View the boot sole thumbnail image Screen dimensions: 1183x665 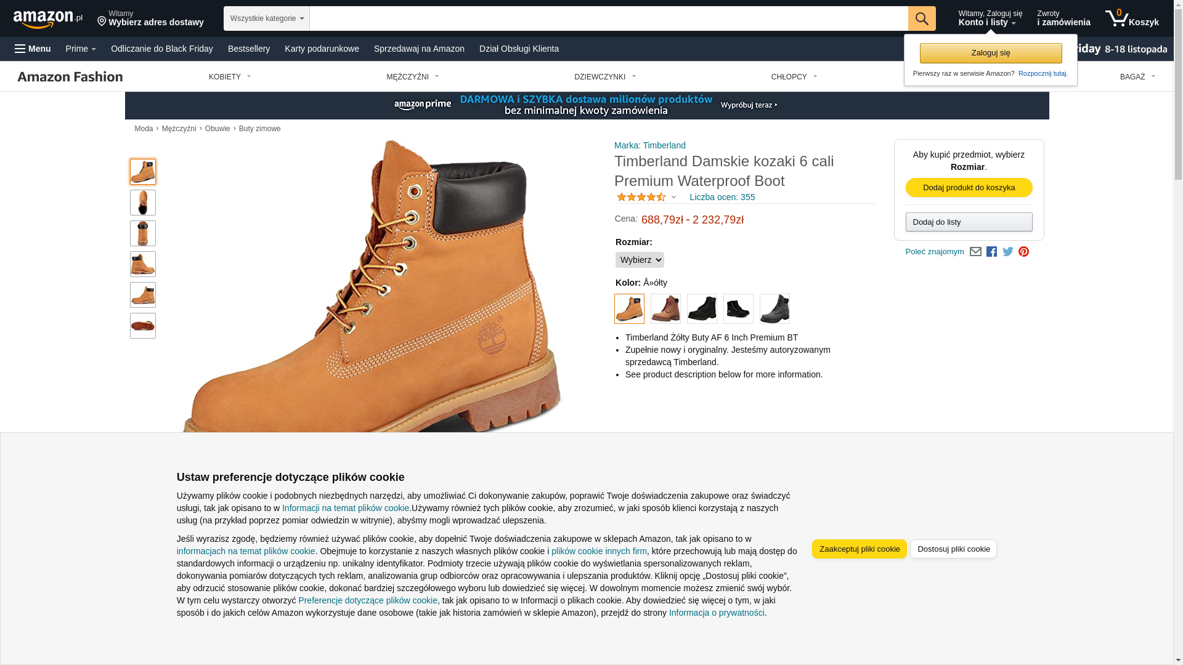pos(143,326)
